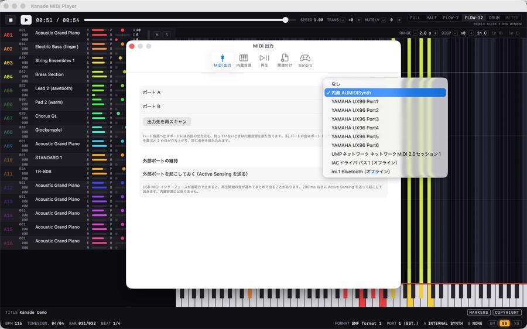Choose なし in the port dropdown
The image size is (527, 329).
(385, 84)
